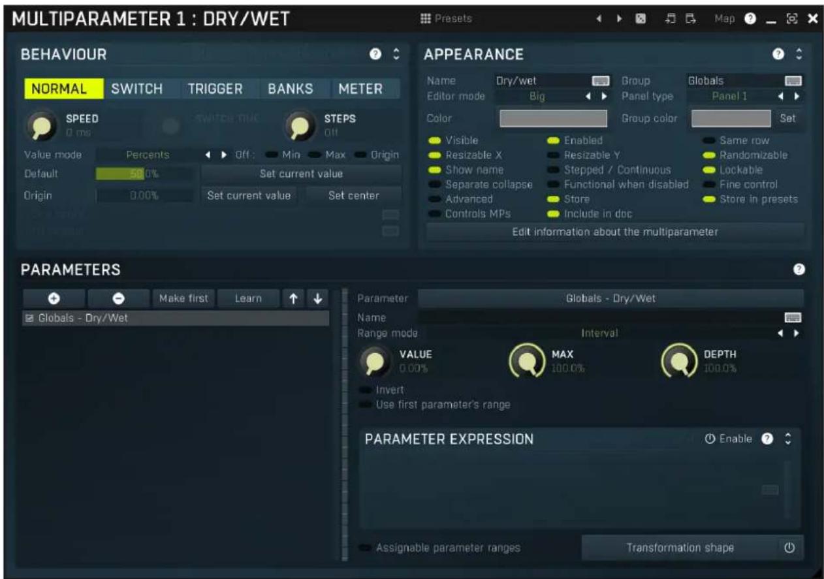Click Make first button
The image size is (824, 579).
click(x=183, y=298)
